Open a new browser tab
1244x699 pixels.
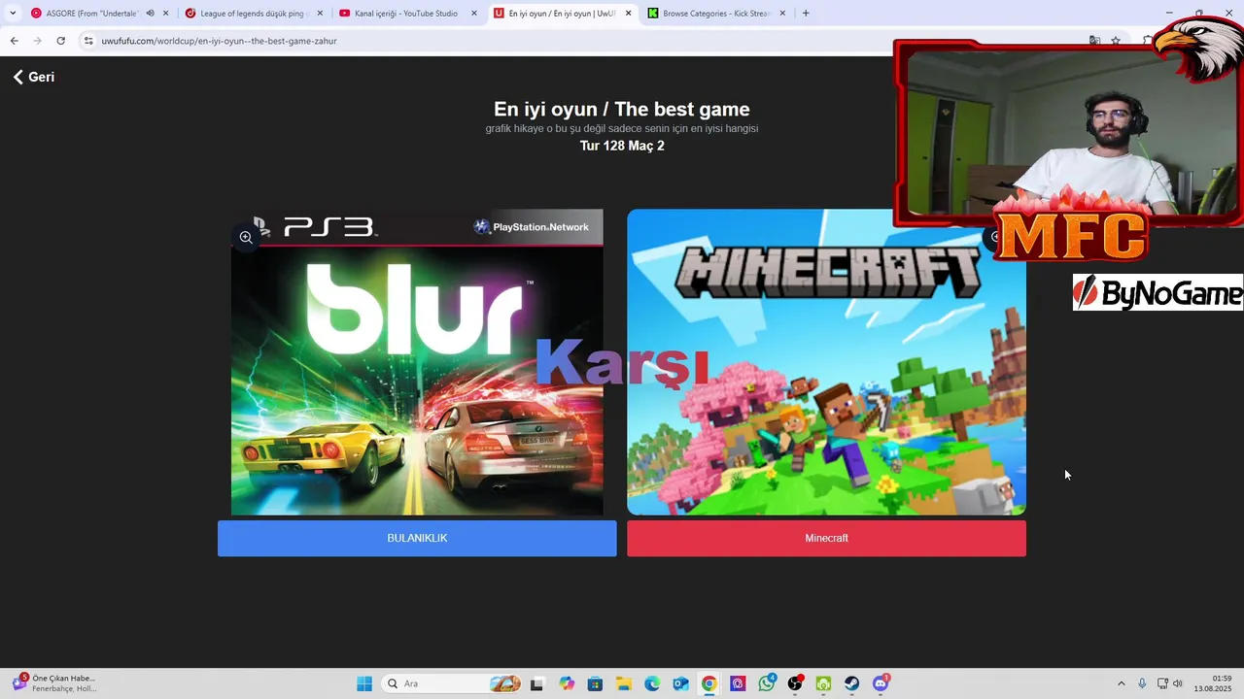click(806, 14)
